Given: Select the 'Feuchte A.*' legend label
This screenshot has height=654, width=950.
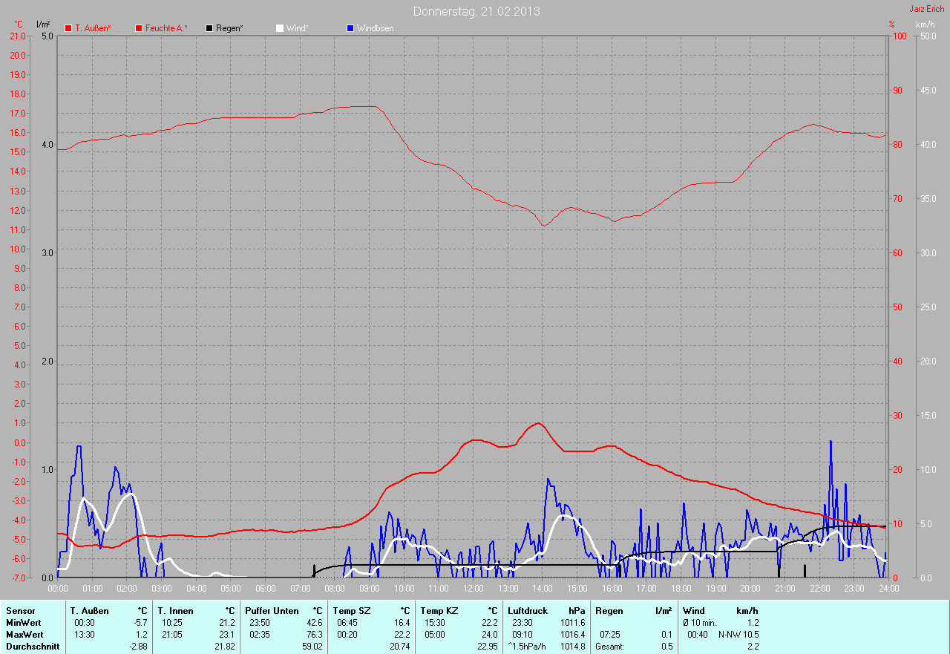Looking at the screenshot, I should pyautogui.click(x=166, y=28).
